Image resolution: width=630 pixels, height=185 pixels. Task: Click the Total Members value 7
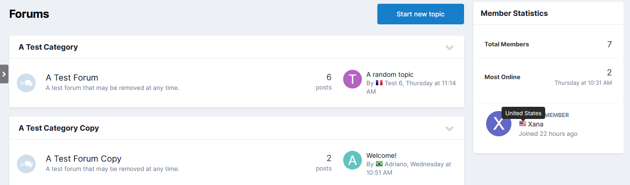tap(609, 44)
